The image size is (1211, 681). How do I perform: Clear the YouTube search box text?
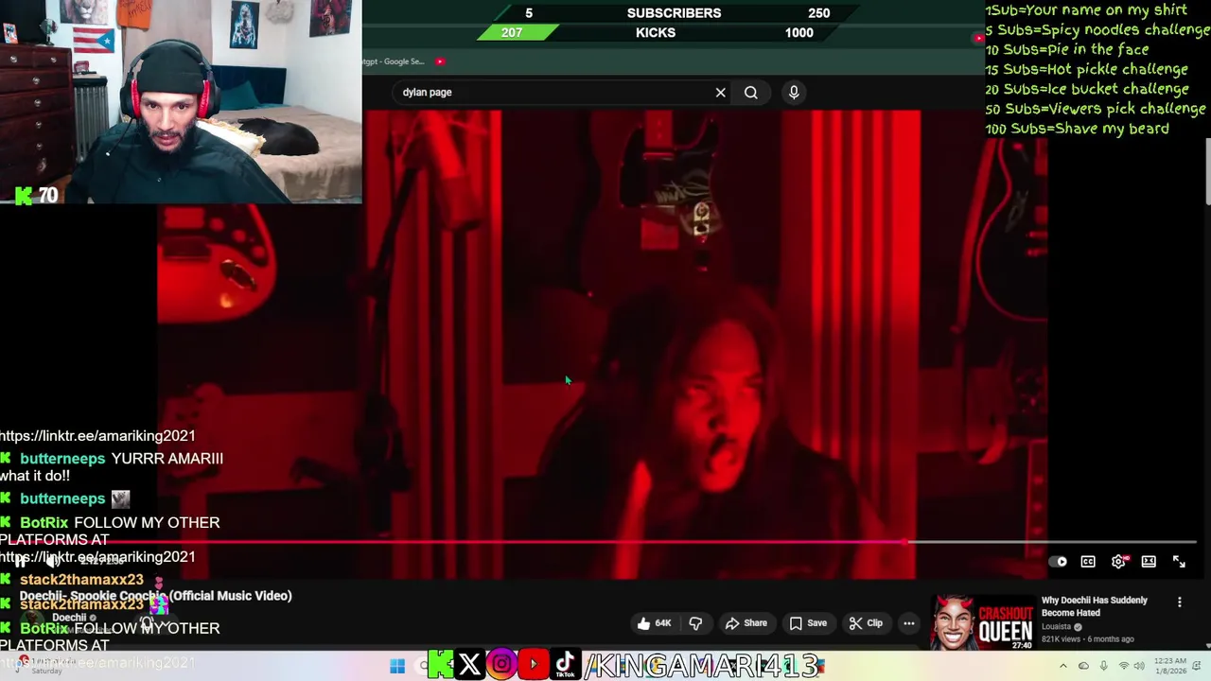click(720, 93)
